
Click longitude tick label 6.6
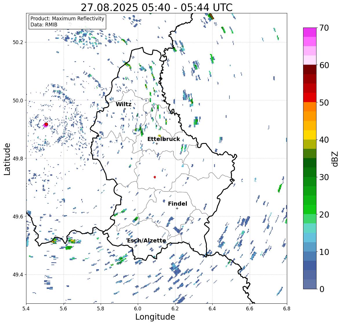pyautogui.click(x=250, y=309)
